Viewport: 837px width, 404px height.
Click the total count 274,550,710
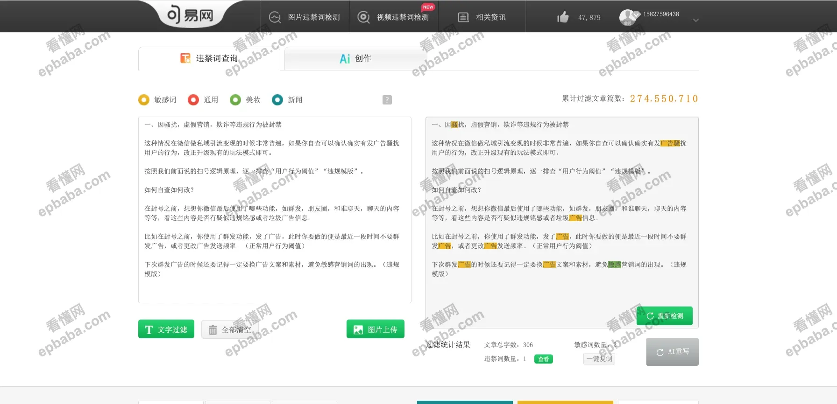click(664, 98)
